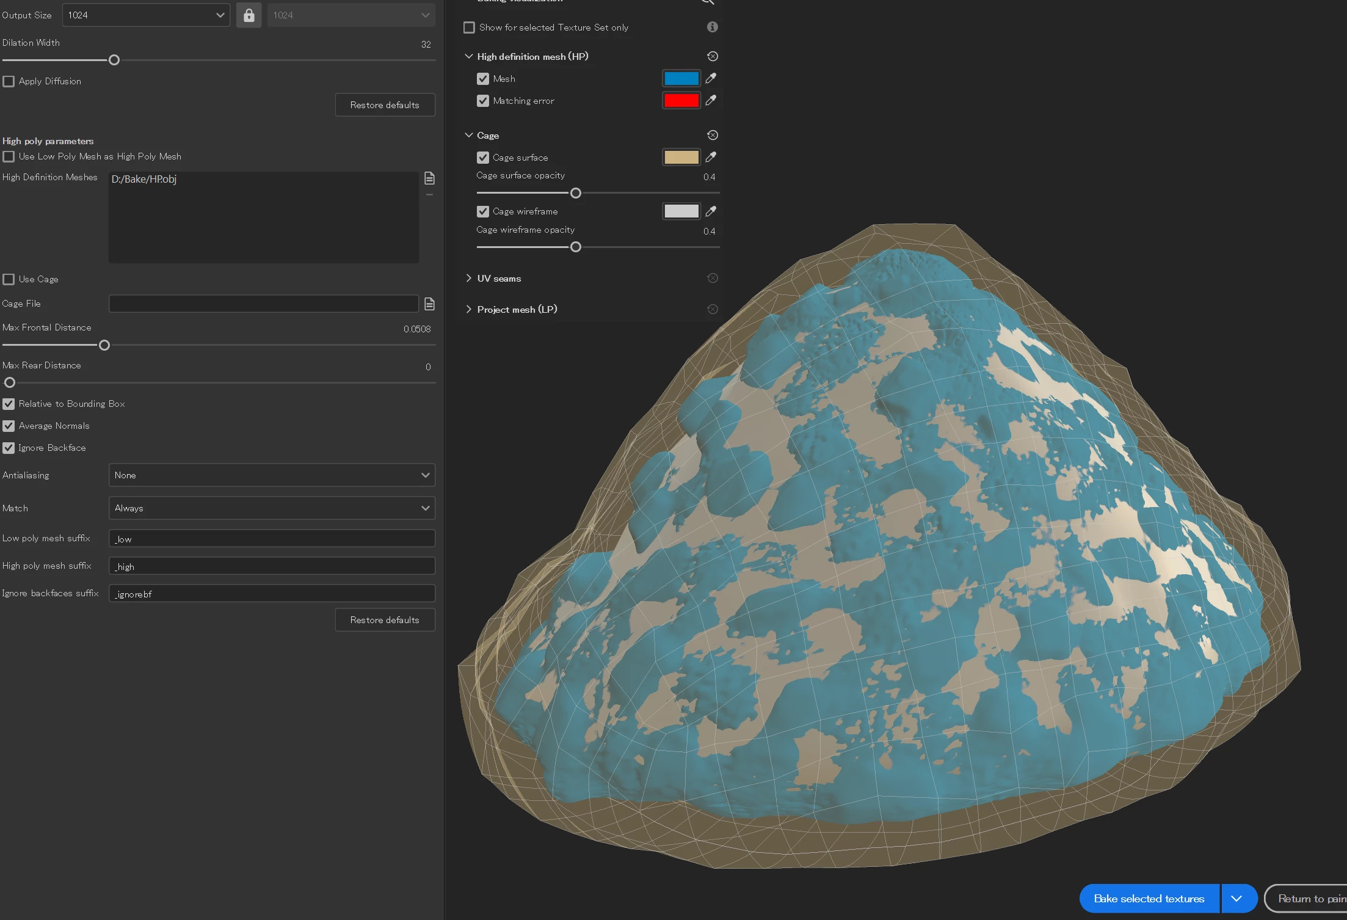Viewport: 1347px width, 920px height.
Task: Open Cage File browse icon
Action: pos(429,304)
